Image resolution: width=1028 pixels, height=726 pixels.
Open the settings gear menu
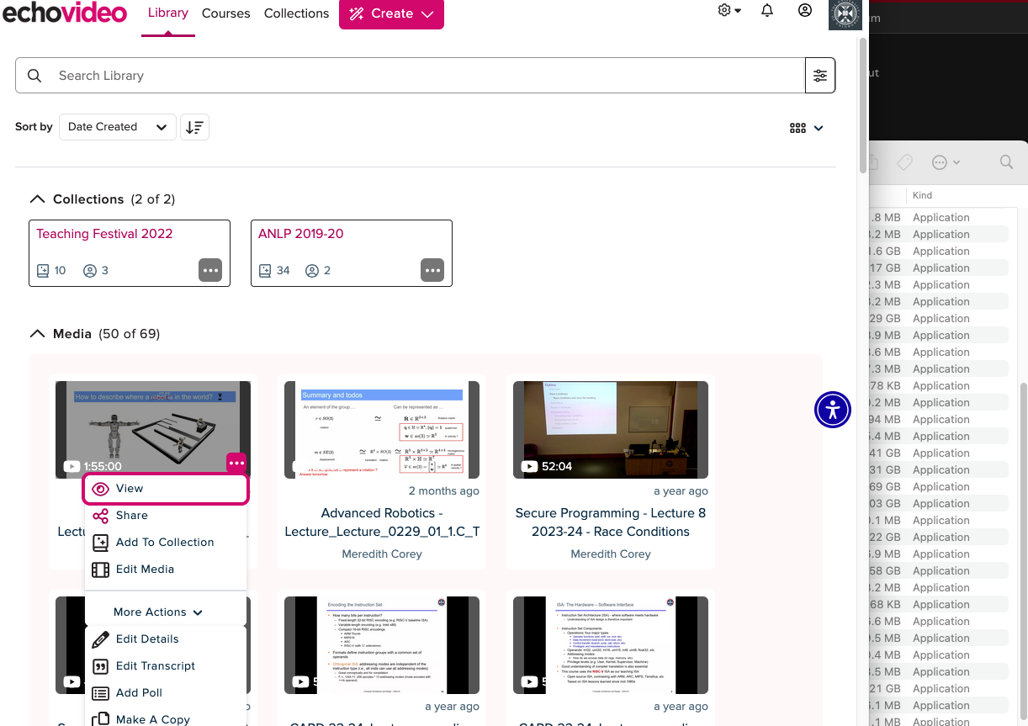[729, 11]
